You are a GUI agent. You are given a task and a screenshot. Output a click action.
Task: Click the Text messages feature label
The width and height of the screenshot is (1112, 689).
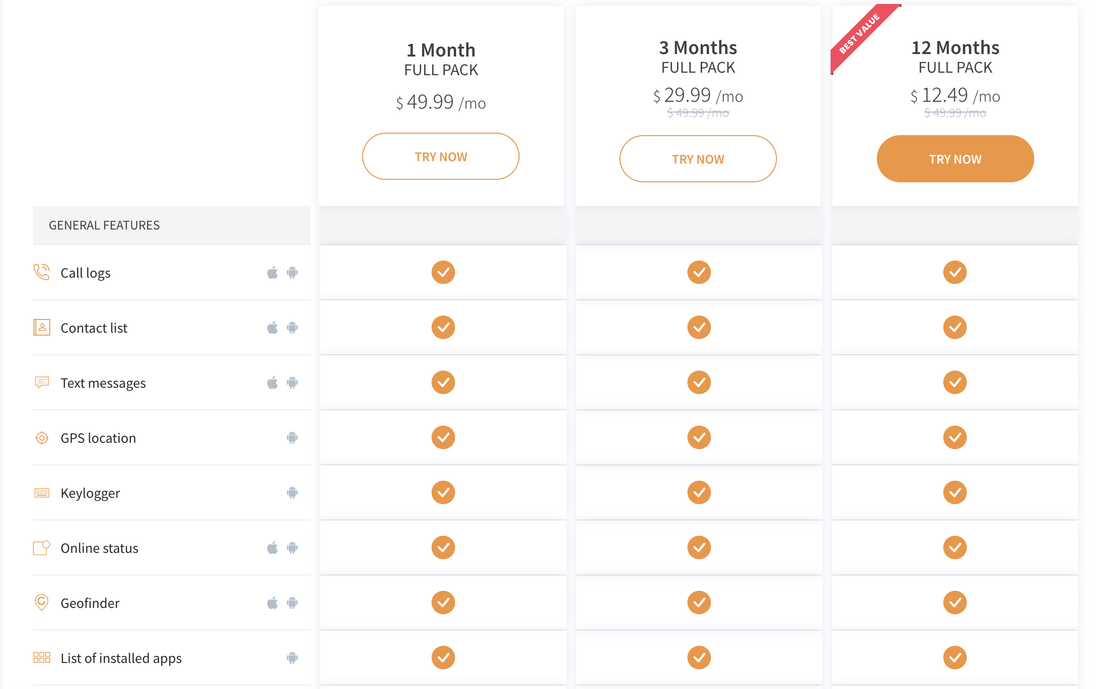(x=103, y=383)
